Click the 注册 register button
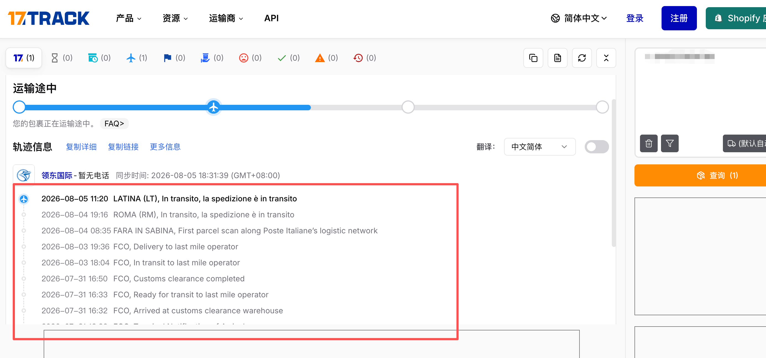Image resolution: width=766 pixels, height=358 pixels. pyautogui.click(x=679, y=18)
